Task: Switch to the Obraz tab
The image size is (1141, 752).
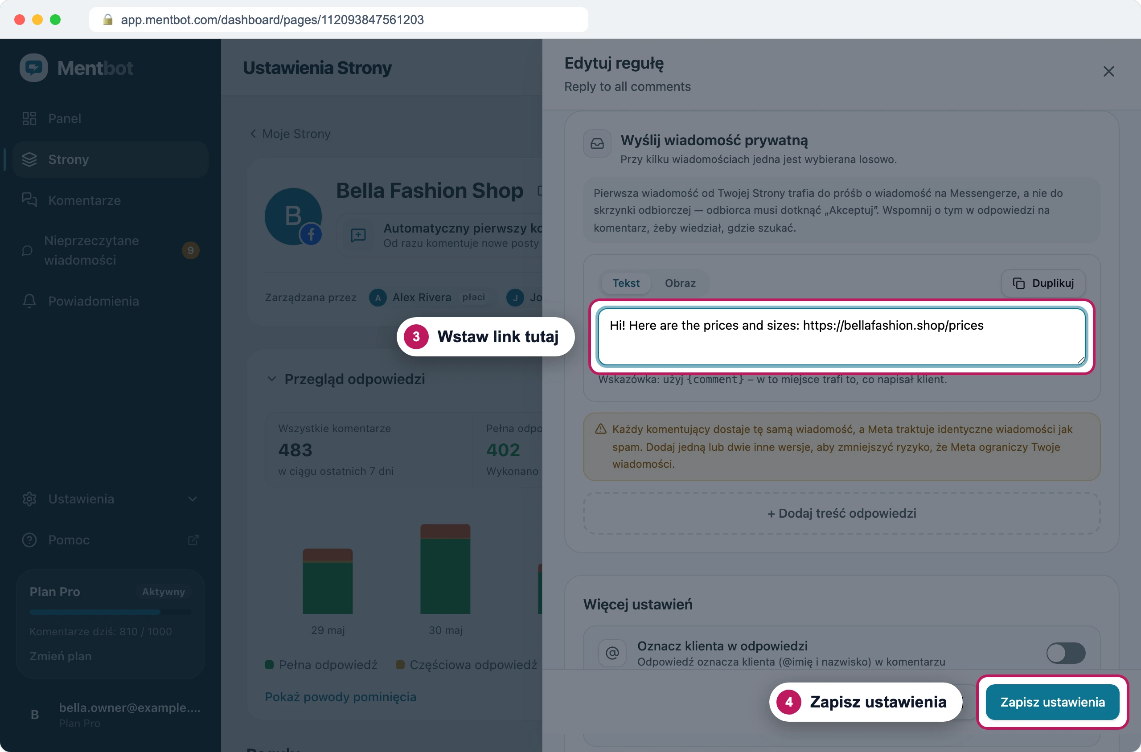Action: pyautogui.click(x=680, y=283)
